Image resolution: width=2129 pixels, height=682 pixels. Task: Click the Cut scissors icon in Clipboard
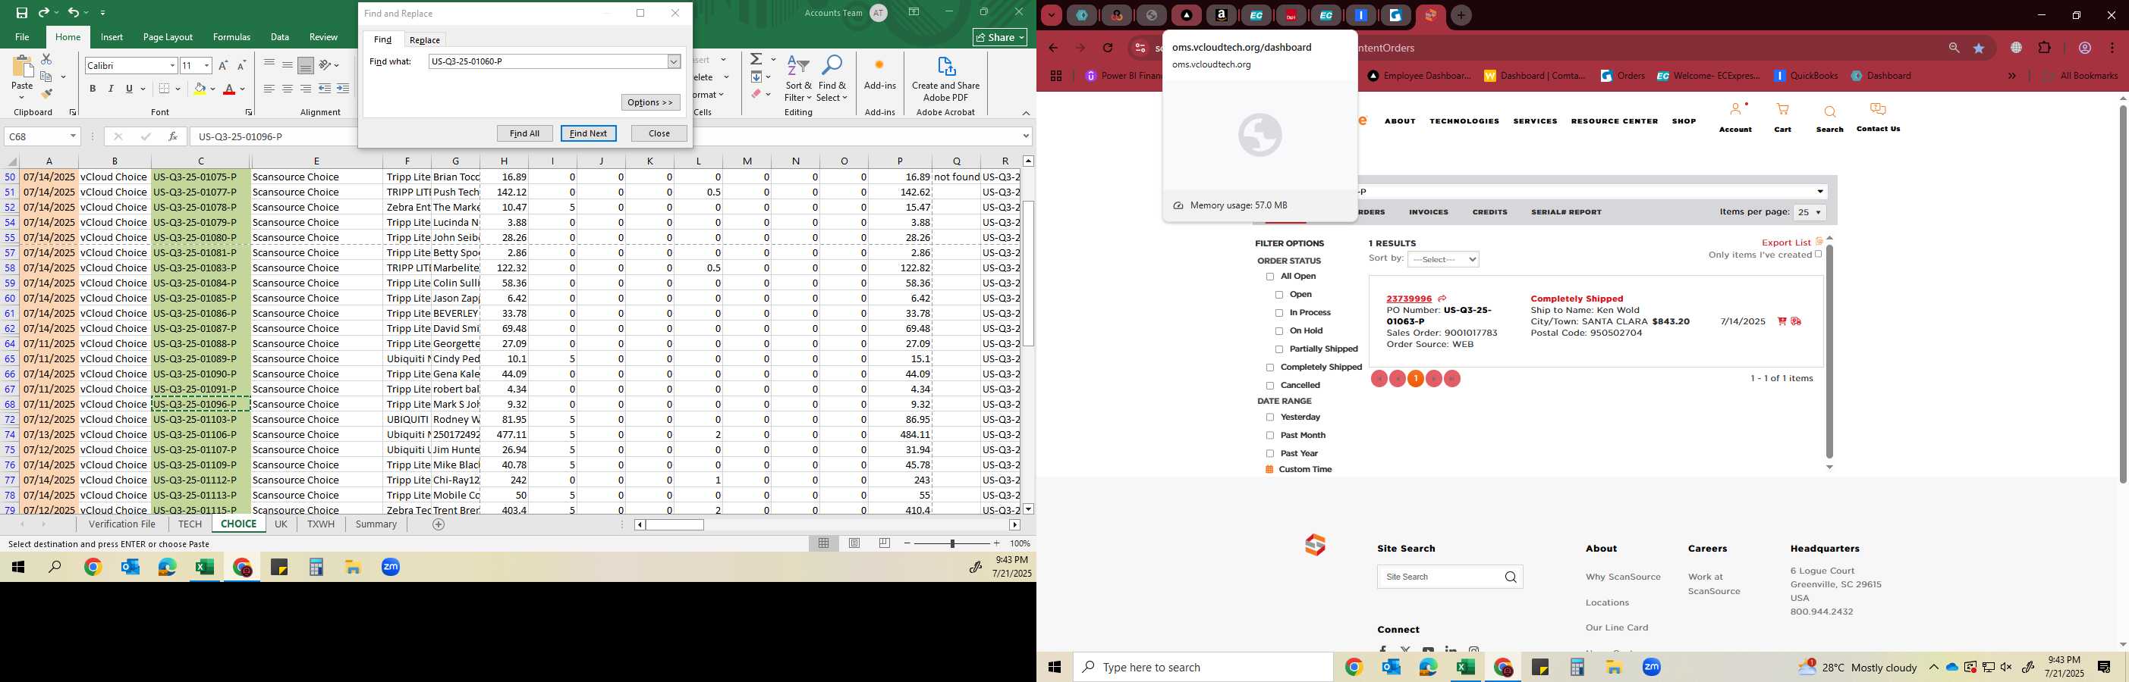click(46, 59)
